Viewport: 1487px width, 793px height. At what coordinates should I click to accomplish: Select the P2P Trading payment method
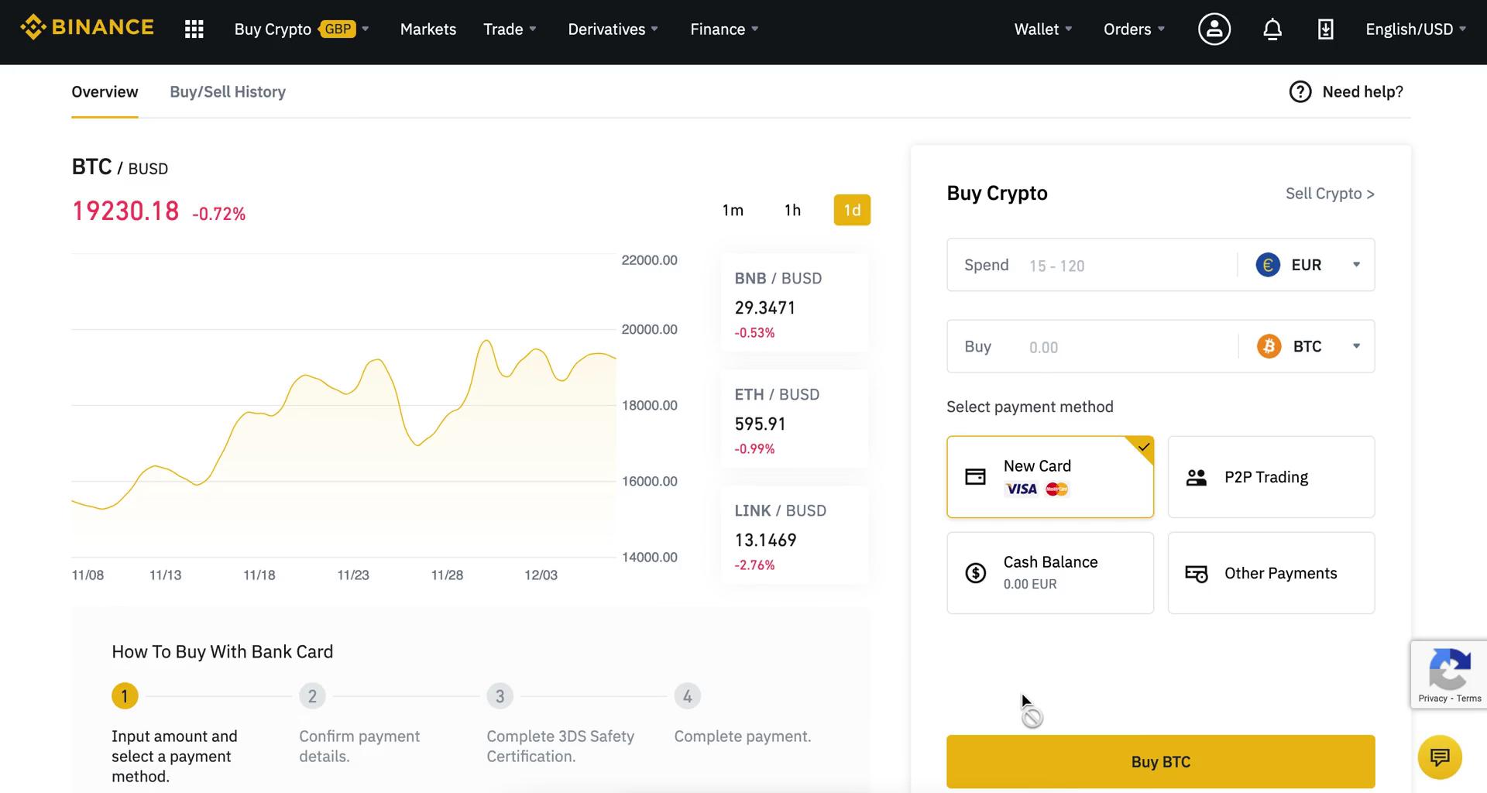pos(1271,477)
